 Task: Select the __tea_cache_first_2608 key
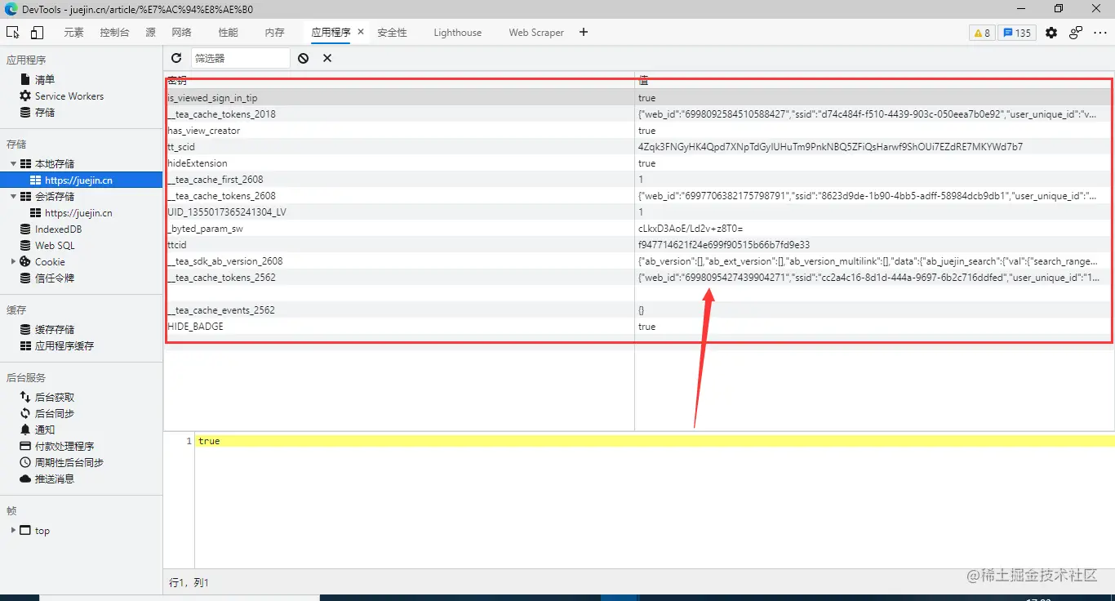(215, 180)
